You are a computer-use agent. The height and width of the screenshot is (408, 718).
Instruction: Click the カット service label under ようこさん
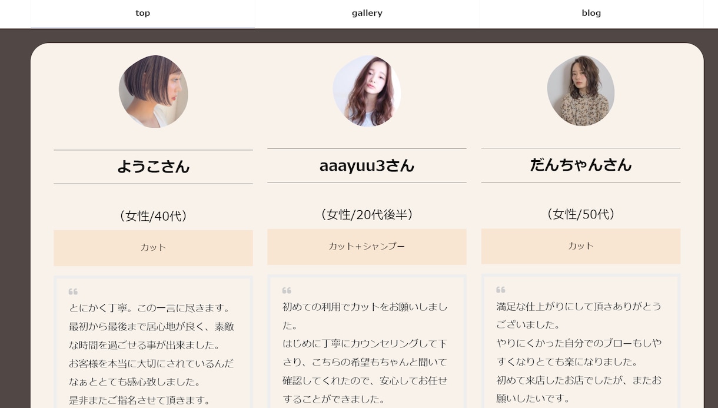pyautogui.click(x=154, y=248)
